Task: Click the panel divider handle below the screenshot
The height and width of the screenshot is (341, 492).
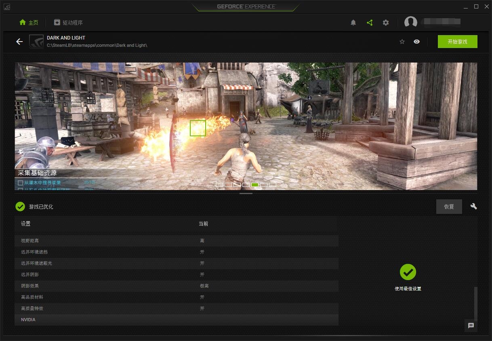Action: coord(246,193)
